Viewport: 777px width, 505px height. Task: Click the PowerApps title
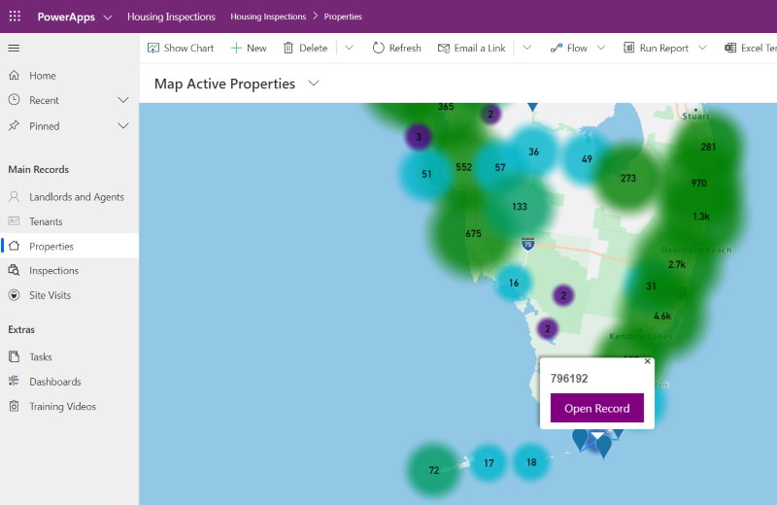[x=66, y=17]
